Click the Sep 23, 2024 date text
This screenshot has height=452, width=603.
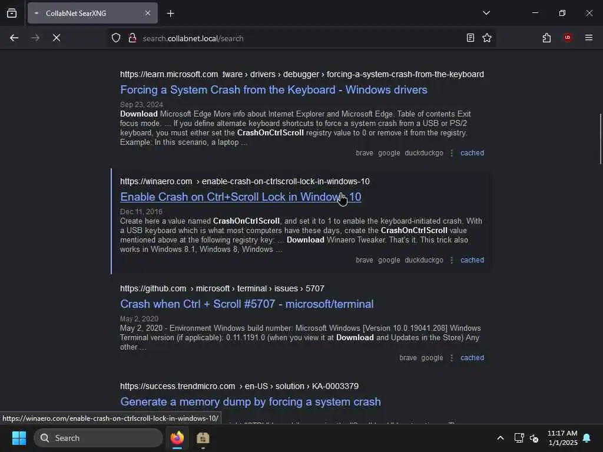141,105
